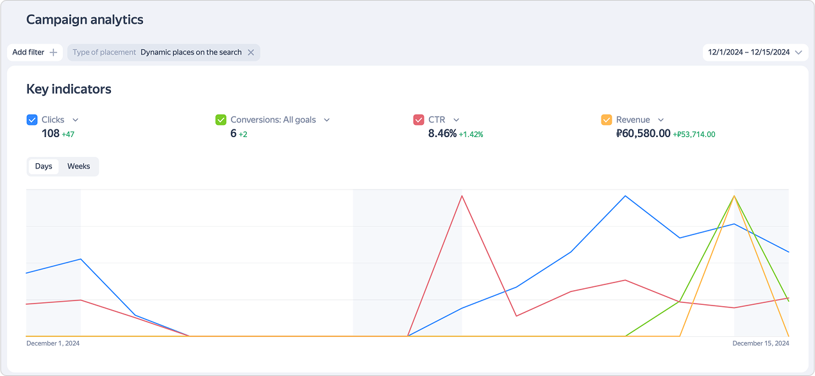Screen dimensions: 815x376
Task: Remove the Type of placement filter
Action: click(x=251, y=53)
